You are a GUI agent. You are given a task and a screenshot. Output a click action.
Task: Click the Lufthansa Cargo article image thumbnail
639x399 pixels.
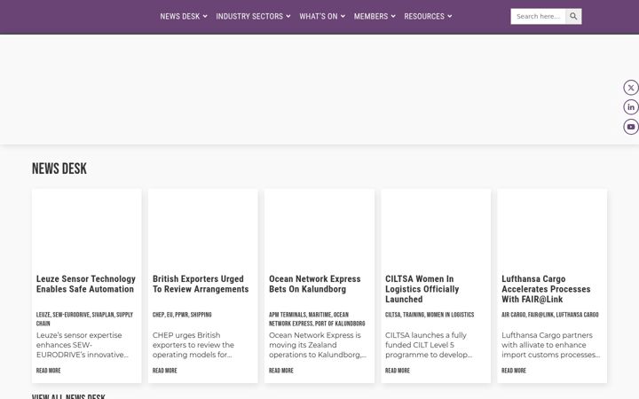point(552,229)
